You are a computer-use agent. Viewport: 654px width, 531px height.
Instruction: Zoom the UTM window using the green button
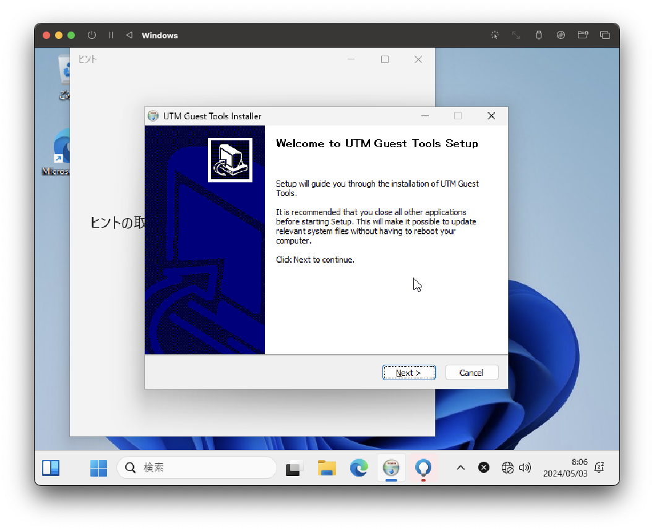(x=71, y=35)
